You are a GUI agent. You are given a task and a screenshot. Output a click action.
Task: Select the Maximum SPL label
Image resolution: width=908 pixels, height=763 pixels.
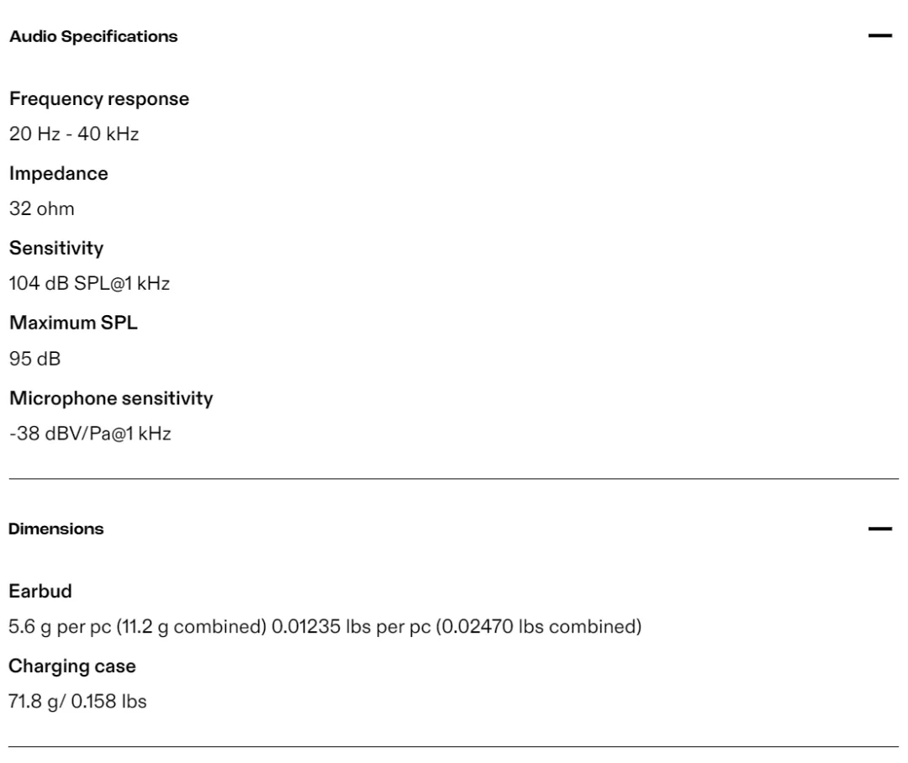pos(73,323)
